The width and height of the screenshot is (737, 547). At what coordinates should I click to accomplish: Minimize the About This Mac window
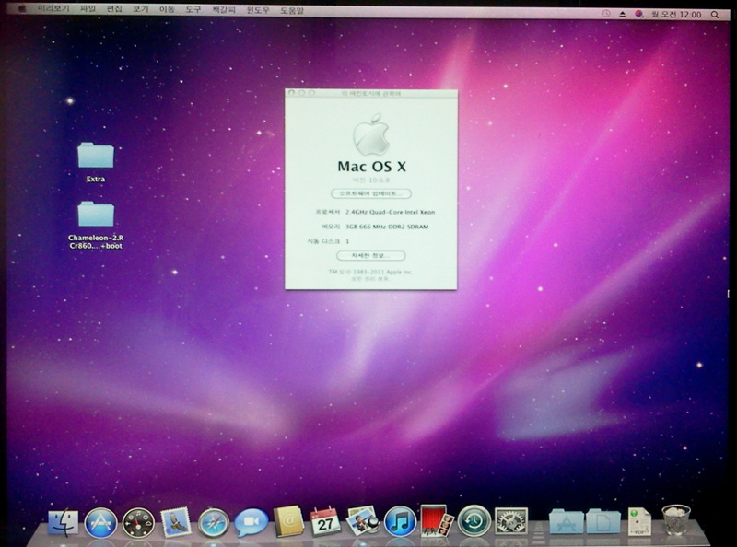(x=302, y=93)
